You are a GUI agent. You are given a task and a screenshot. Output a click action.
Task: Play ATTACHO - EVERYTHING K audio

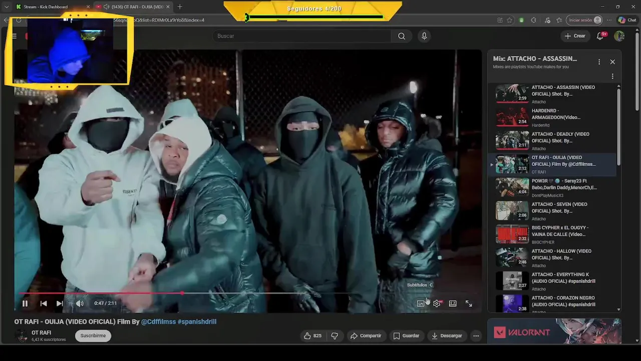click(x=553, y=281)
